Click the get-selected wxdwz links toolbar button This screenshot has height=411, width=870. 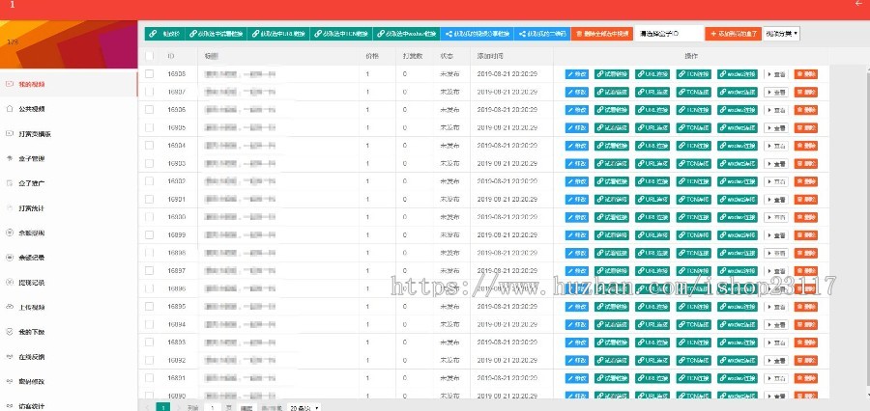[x=407, y=34]
